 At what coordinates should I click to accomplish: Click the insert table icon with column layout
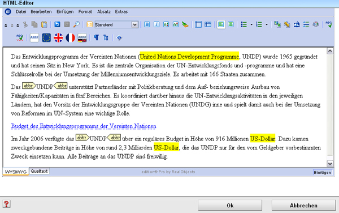tap(198, 24)
